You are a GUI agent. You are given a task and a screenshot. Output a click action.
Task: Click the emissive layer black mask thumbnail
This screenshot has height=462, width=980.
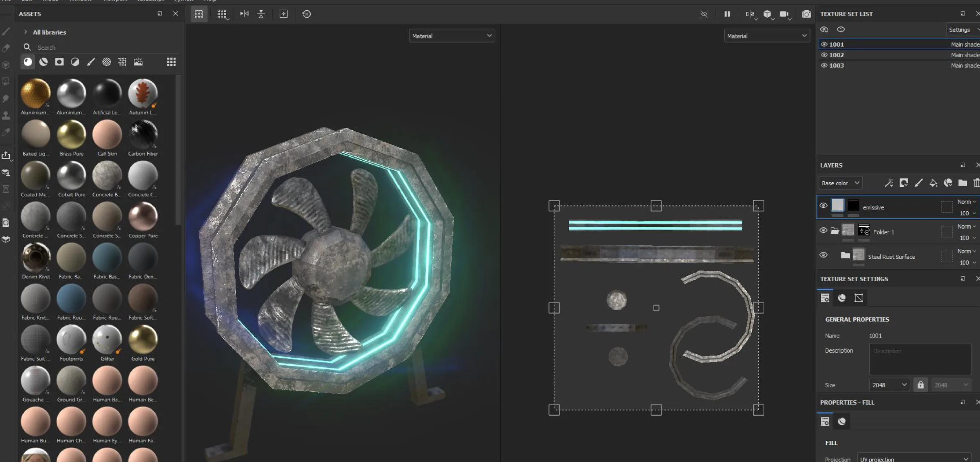point(853,205)
